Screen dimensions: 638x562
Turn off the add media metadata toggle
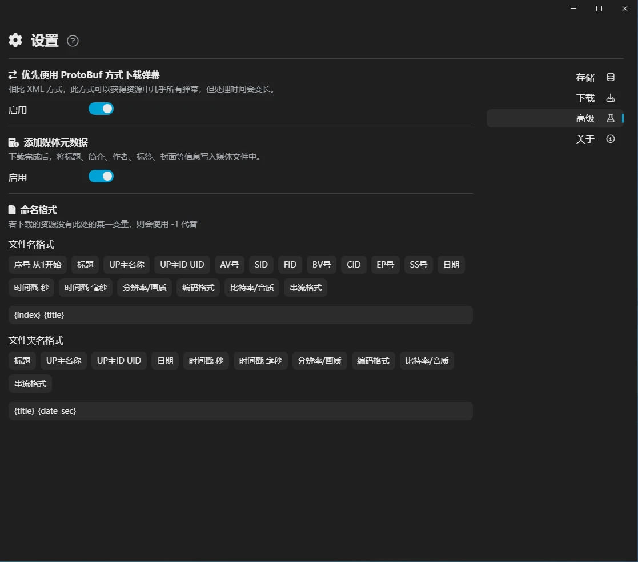tap(101, 176)
